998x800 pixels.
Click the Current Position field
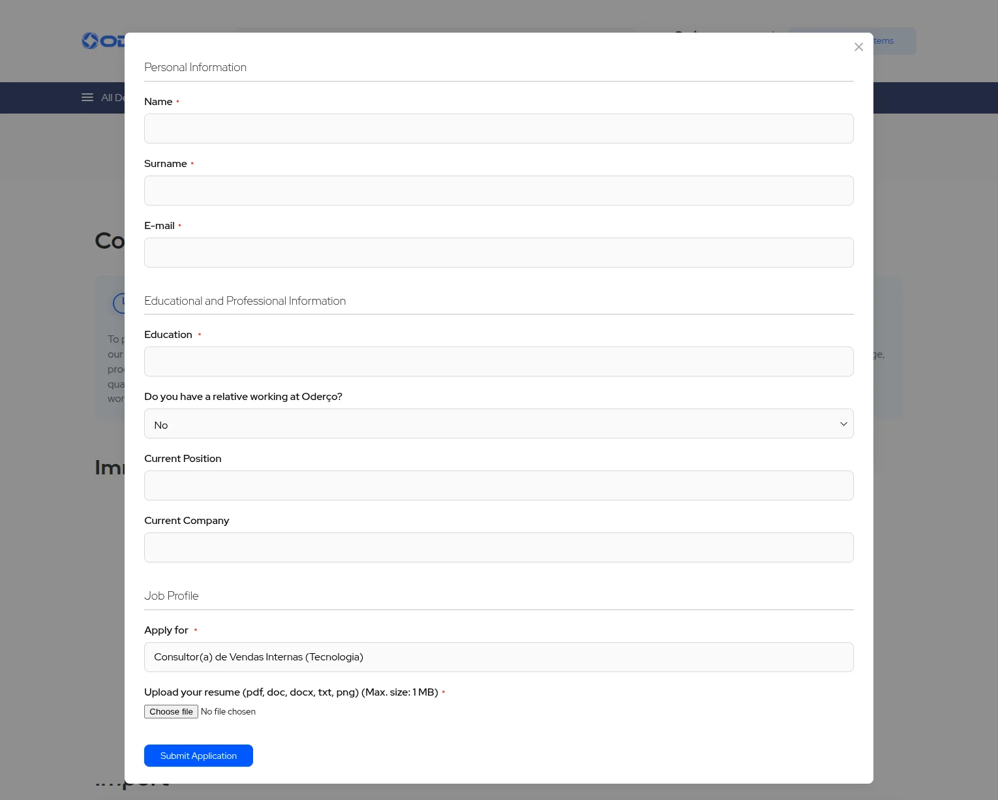[499, 485]
